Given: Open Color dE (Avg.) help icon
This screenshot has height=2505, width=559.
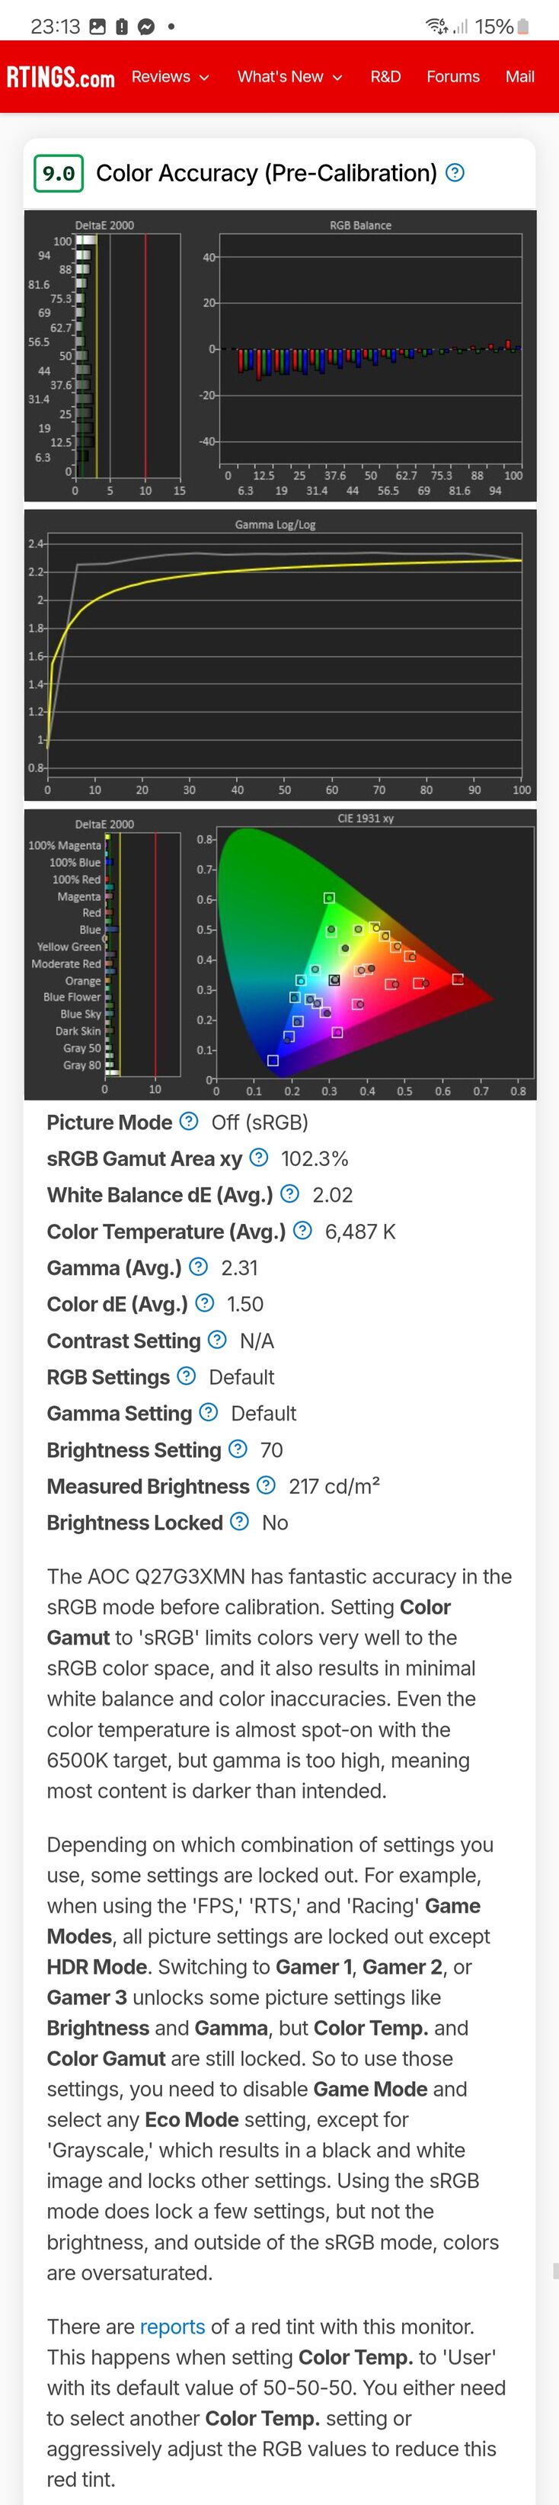Looking at the screenshot, I should tap(204, 1303).
